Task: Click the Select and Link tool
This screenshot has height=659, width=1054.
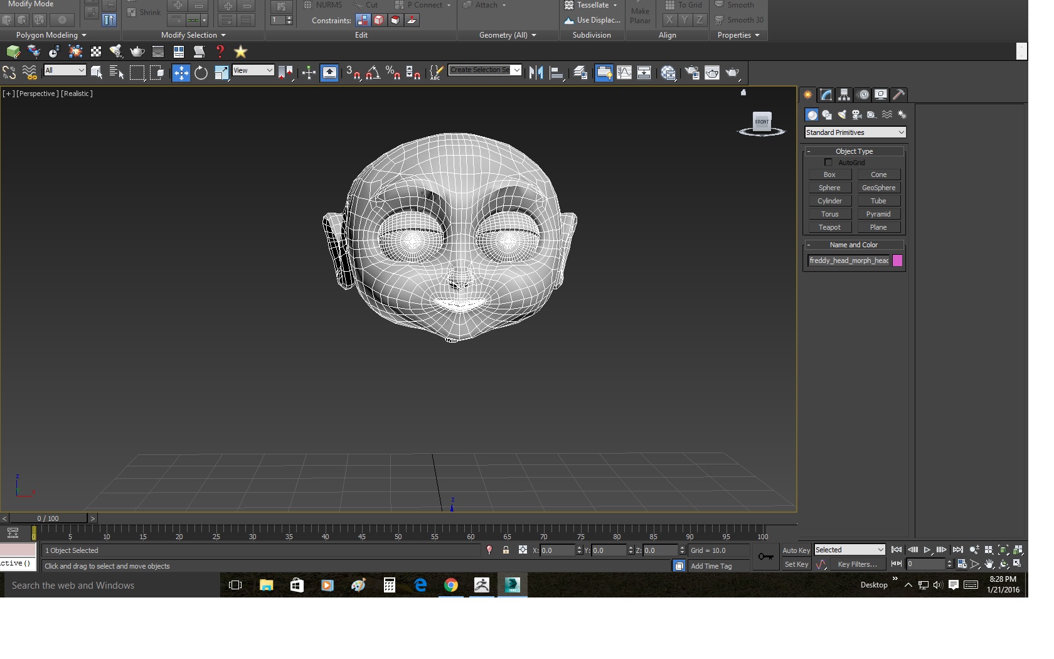Action: 9,73
